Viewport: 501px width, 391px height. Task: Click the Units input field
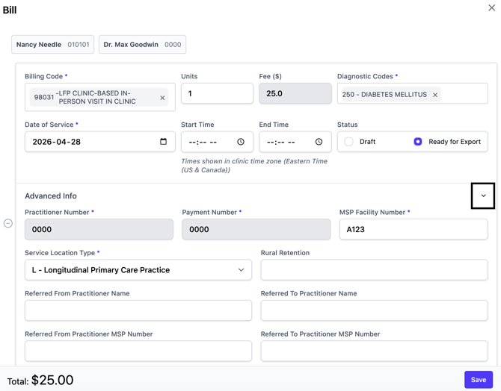[x=217, y=94]
